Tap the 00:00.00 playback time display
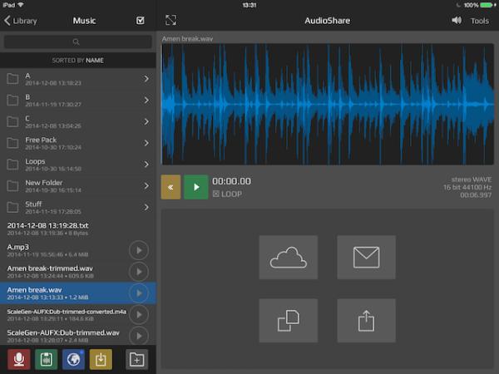 click(231, 181)
